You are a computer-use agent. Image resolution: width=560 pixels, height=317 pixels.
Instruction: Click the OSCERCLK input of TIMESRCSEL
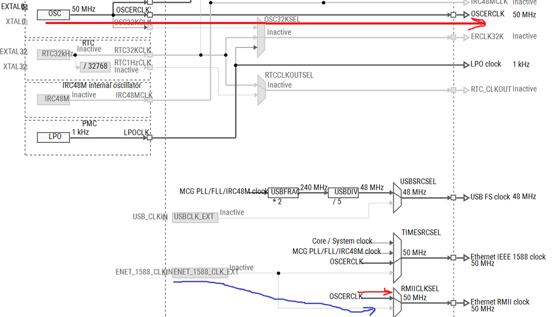point(346,262)
